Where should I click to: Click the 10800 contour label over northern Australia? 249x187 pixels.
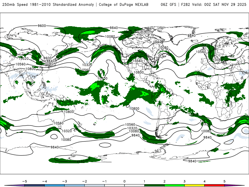pyautogui.click(x=69, y=112)
